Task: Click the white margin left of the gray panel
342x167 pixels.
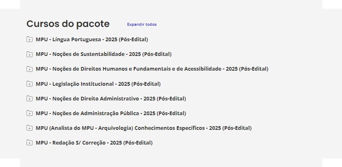Action: (x=10, y=82)
